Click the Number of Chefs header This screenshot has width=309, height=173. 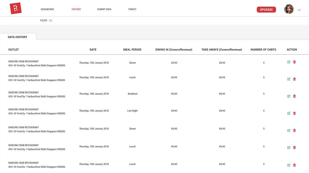click(x=263, y=50)
